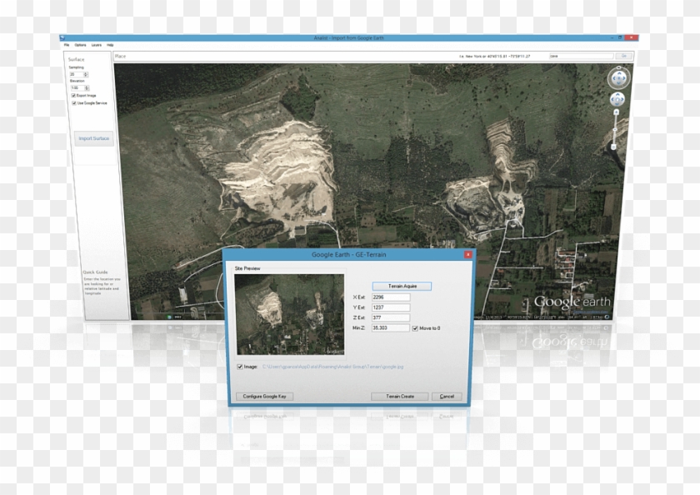
Task: Click the look-around navigation ring icon
Action: (618, 78)
